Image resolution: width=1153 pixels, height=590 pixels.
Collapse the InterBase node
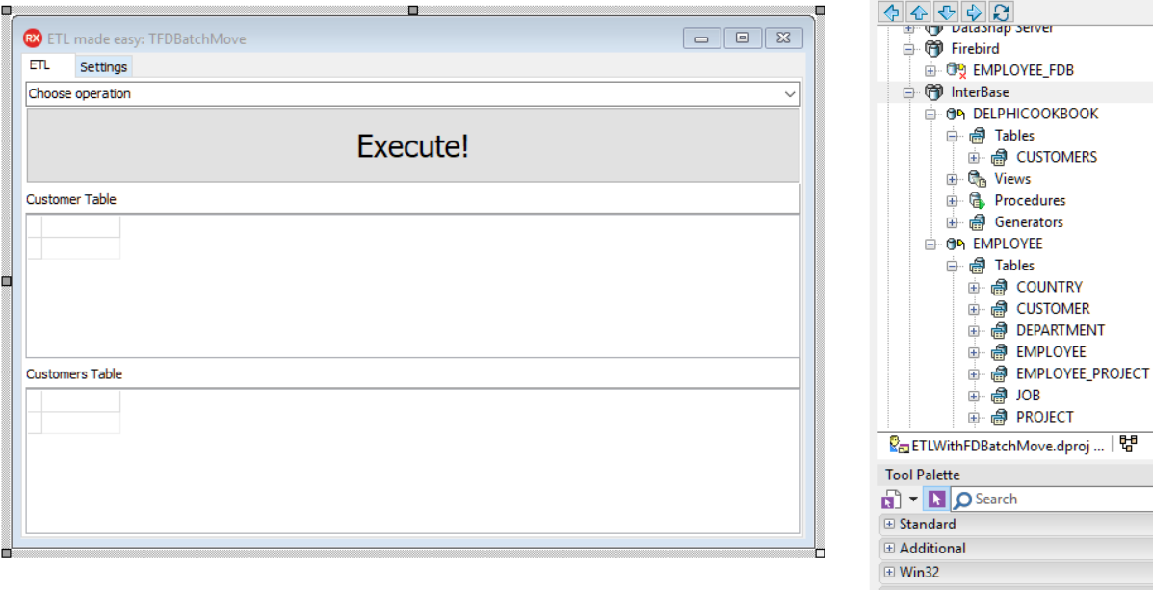[x=908, y=92]
